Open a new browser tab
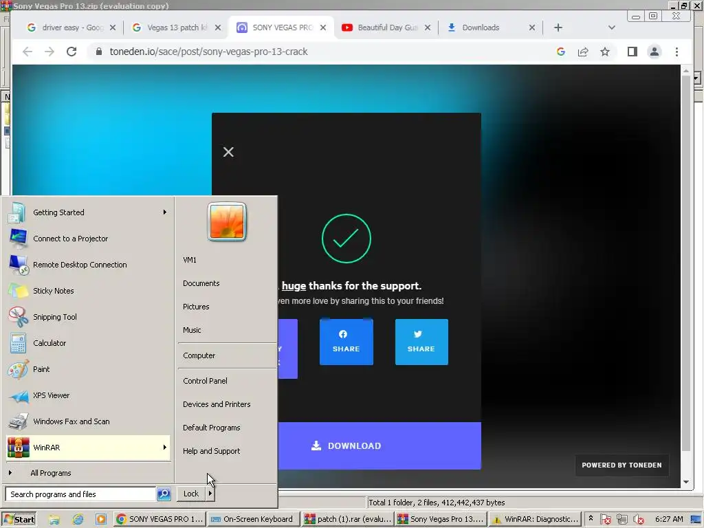 pyautogui.click(x=558, y=27)
